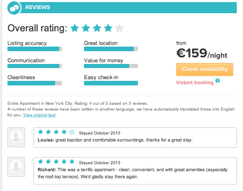
Task: Click the reviews speech bubble icon
Action: coord(14,8)
